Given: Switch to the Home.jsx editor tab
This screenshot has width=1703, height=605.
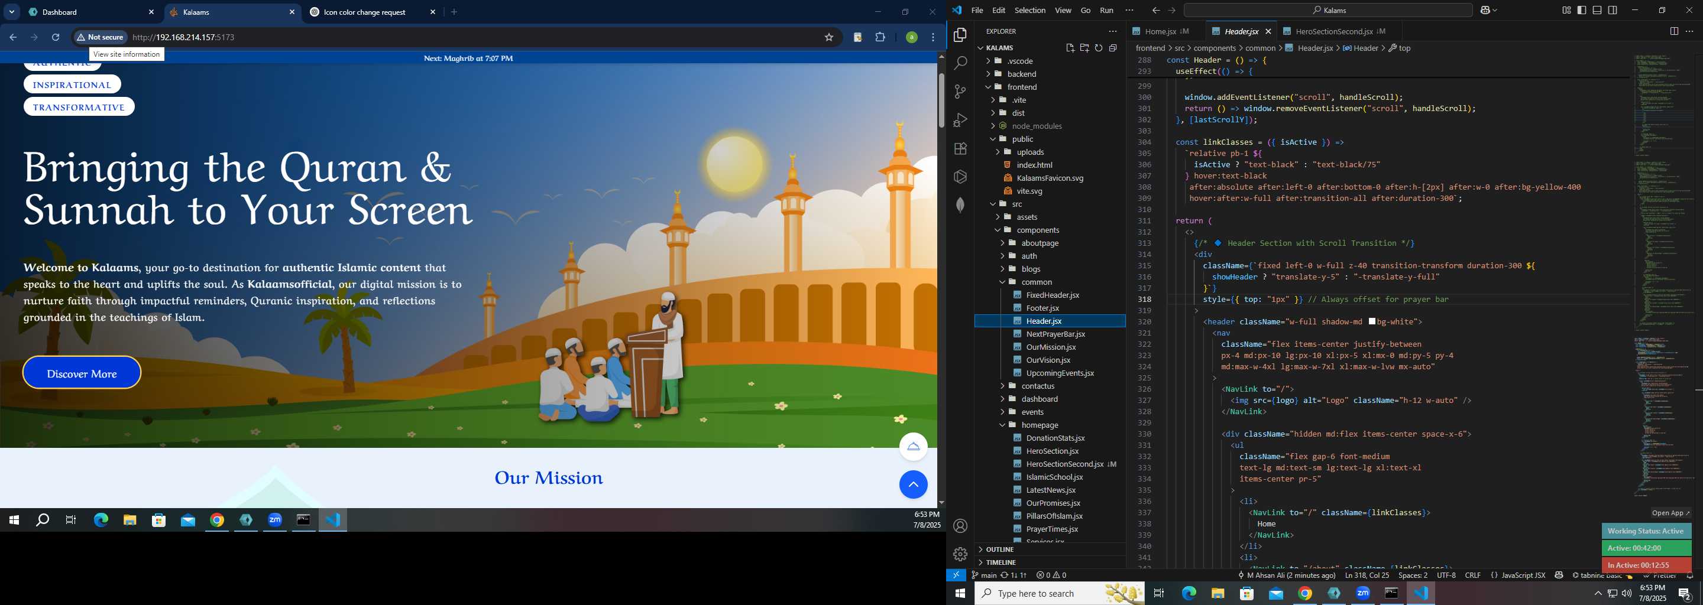Looking at the screenshot, I should 1165,31.
